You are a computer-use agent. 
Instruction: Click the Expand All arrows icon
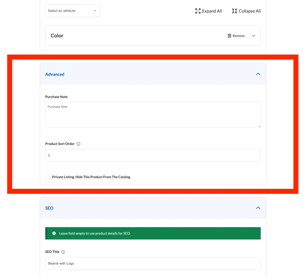pos(198,11)
